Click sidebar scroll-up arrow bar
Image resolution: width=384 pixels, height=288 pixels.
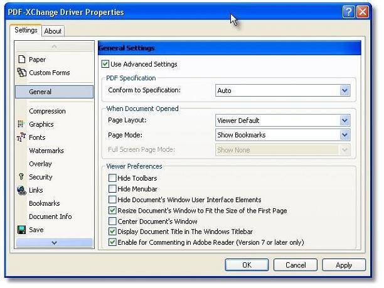click(55, 46)
